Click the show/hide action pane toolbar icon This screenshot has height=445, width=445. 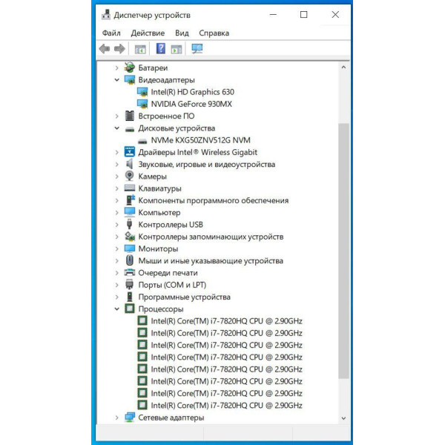pyautogui.click(x=177, y=49)
